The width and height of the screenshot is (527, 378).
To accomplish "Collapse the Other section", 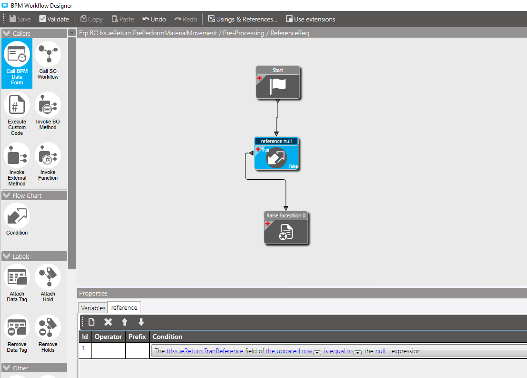I will pyautogui.click(x=6, y=368).
